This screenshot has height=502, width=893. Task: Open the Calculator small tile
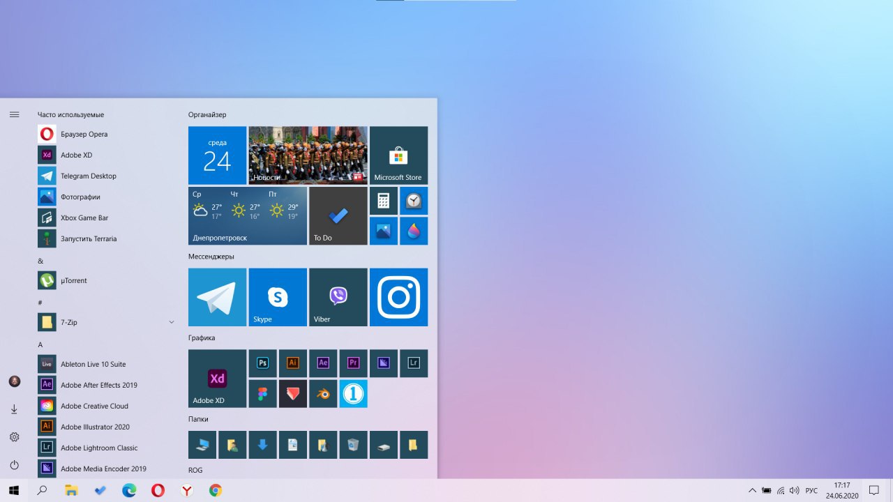tap(384, 201)
